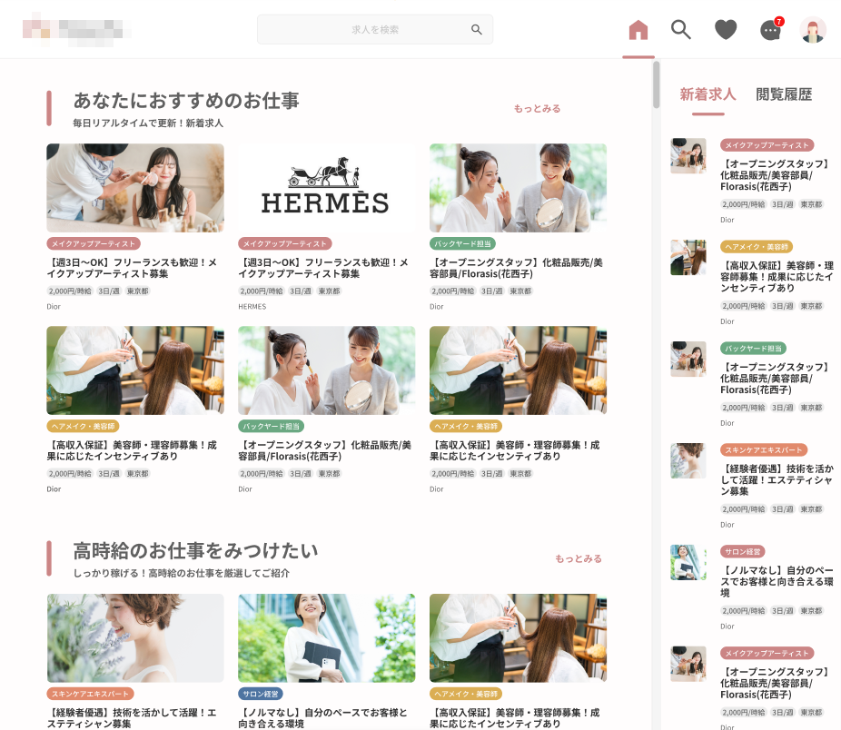This screenshot has height=730, width=841.
Task: Open messages chat bubble with 7 badge
Action: [x=770, y=30]
